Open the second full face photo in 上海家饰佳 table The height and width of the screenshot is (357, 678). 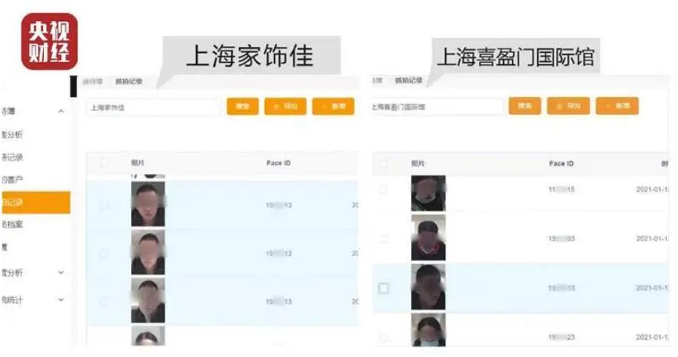[148, 252]
